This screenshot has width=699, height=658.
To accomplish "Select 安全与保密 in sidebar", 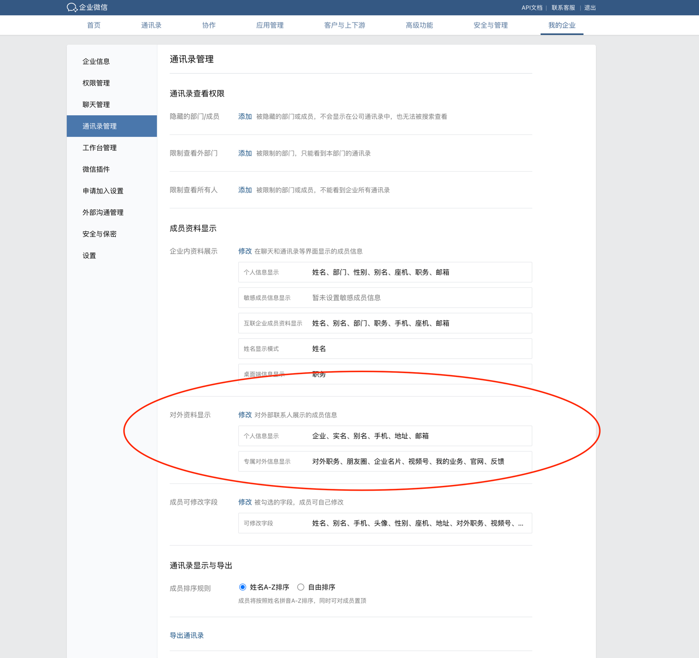I will pos(112,234).
